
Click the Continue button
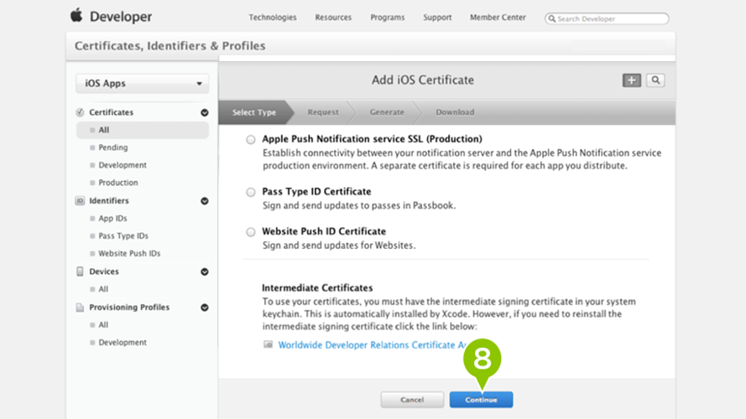[x=481, y=400]
